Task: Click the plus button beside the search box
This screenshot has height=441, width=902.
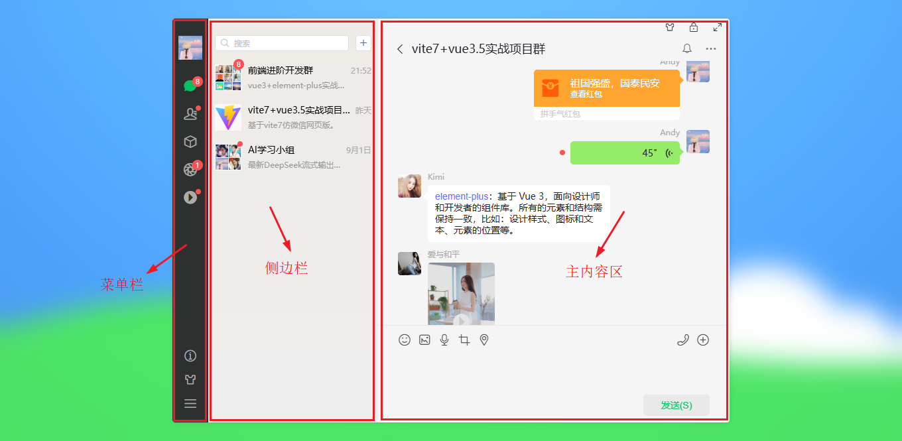Action: pyautogui.click(x=363, y=43)
